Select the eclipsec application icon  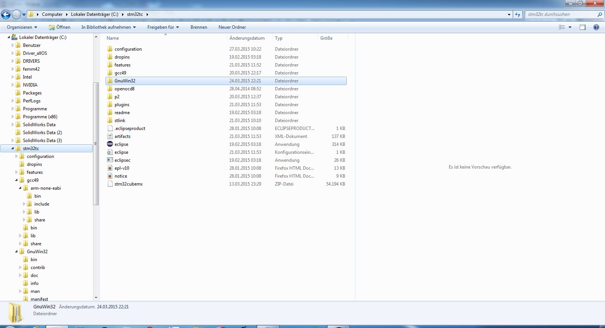pyautogui.click(x=110, y=160)
